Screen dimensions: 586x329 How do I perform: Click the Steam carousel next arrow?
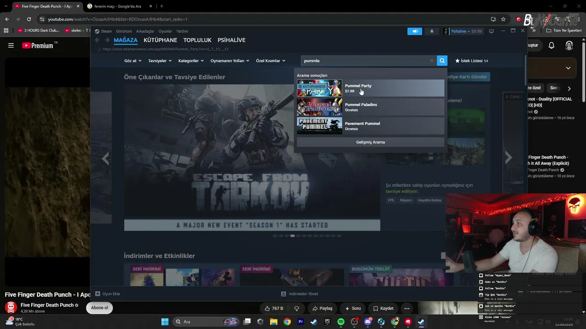[508, 158]
